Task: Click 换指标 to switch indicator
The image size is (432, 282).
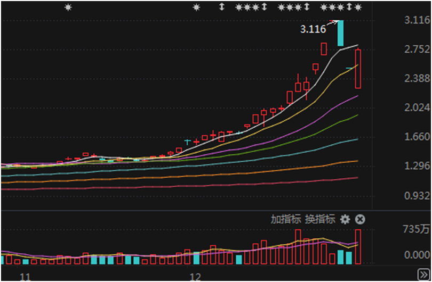Action: coord(320,219)
